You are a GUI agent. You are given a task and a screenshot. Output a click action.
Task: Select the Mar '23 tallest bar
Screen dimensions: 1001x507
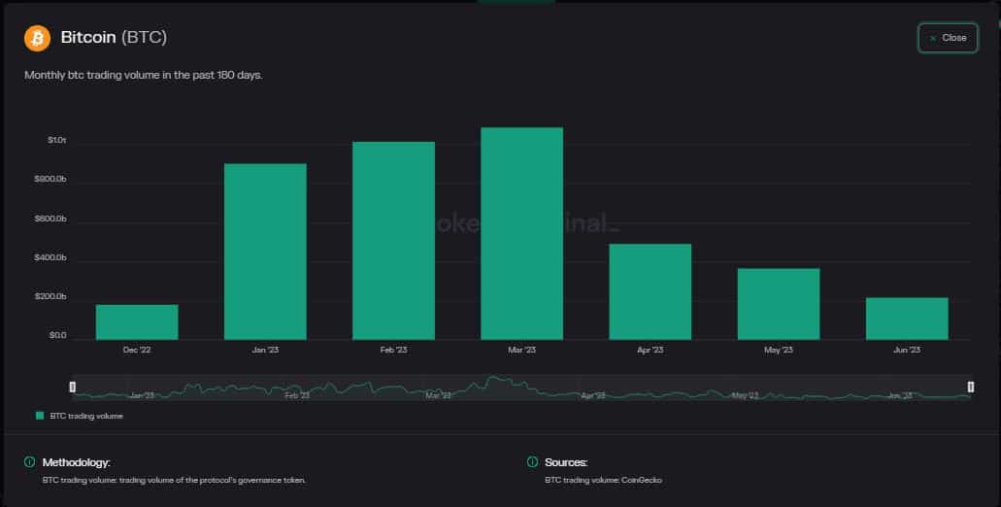pos(522,234)
